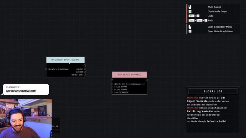246x138 pixels.
Task: Select the On Custom Event, Global node header
Action: 65,60
